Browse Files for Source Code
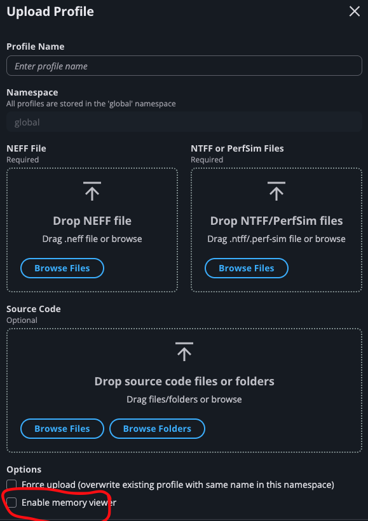This screenshot has width=368, height=521. click(62, 429)
